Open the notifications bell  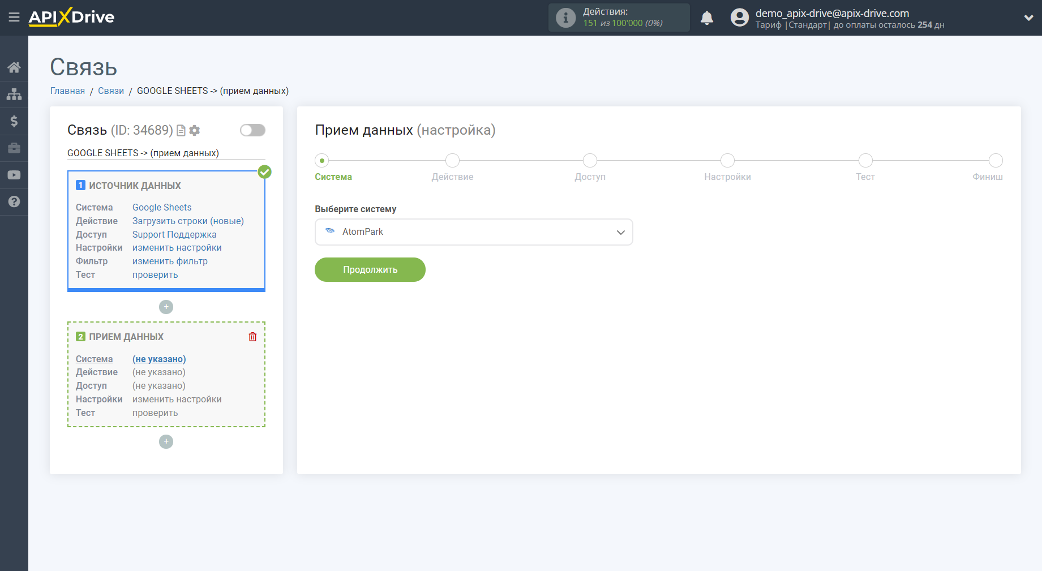[707, 18]
